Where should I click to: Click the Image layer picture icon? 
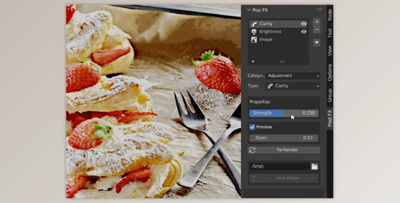254,40
